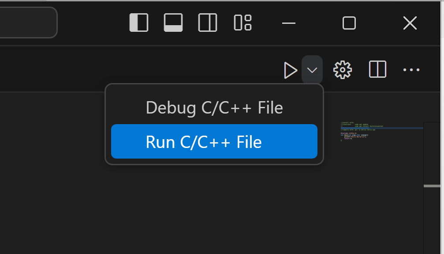Maximize the VS Code window

click(x=349, y=23)
